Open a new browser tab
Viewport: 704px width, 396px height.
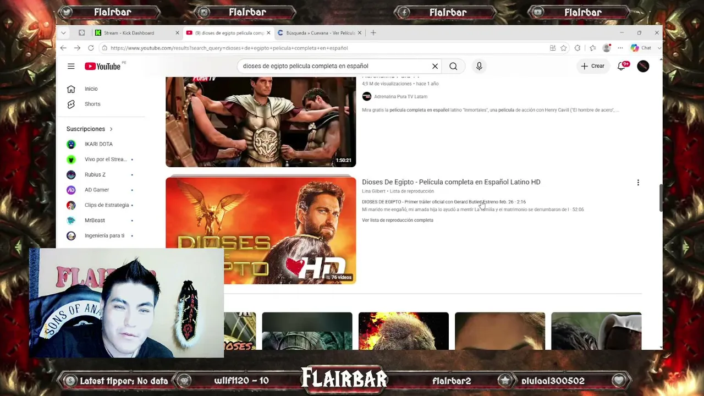373,33
